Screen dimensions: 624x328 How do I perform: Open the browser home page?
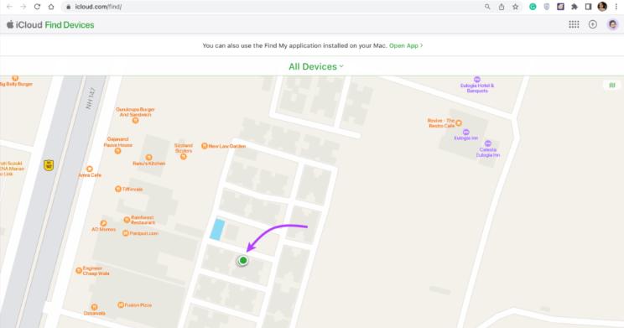coord(51,7)
